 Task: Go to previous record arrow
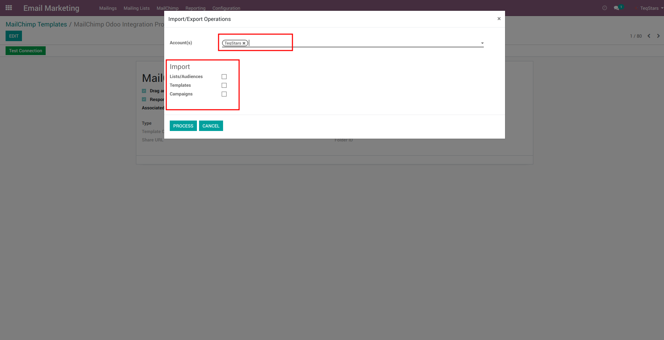649,36
